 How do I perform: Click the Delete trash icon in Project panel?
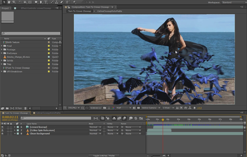coord(25,108)
